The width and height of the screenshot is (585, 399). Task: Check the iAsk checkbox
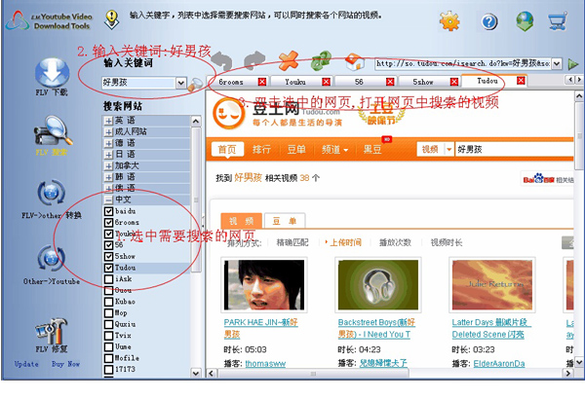point(108,279)
